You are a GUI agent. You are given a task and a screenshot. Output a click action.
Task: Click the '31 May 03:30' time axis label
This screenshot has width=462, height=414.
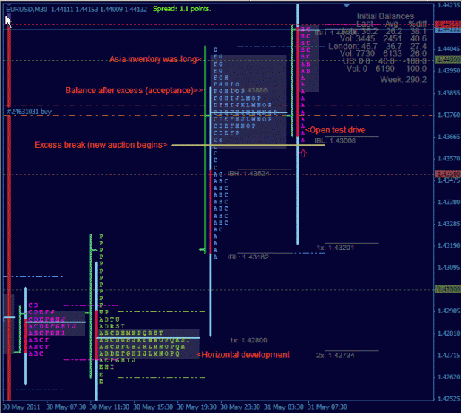click(x=284, y=407)
